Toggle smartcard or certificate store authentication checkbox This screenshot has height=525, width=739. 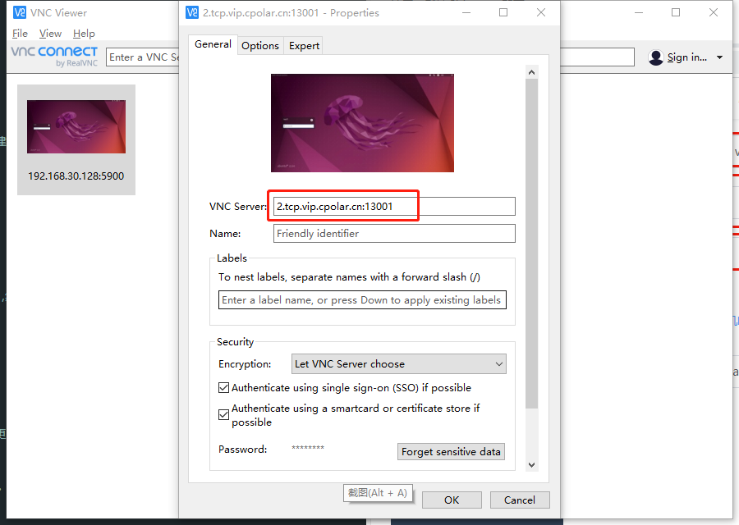[224, 414]
